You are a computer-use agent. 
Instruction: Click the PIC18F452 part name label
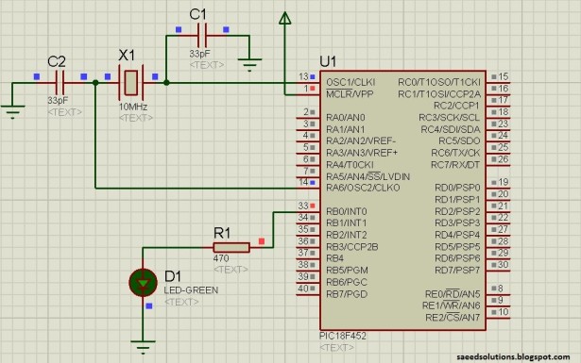click(343, 336)
